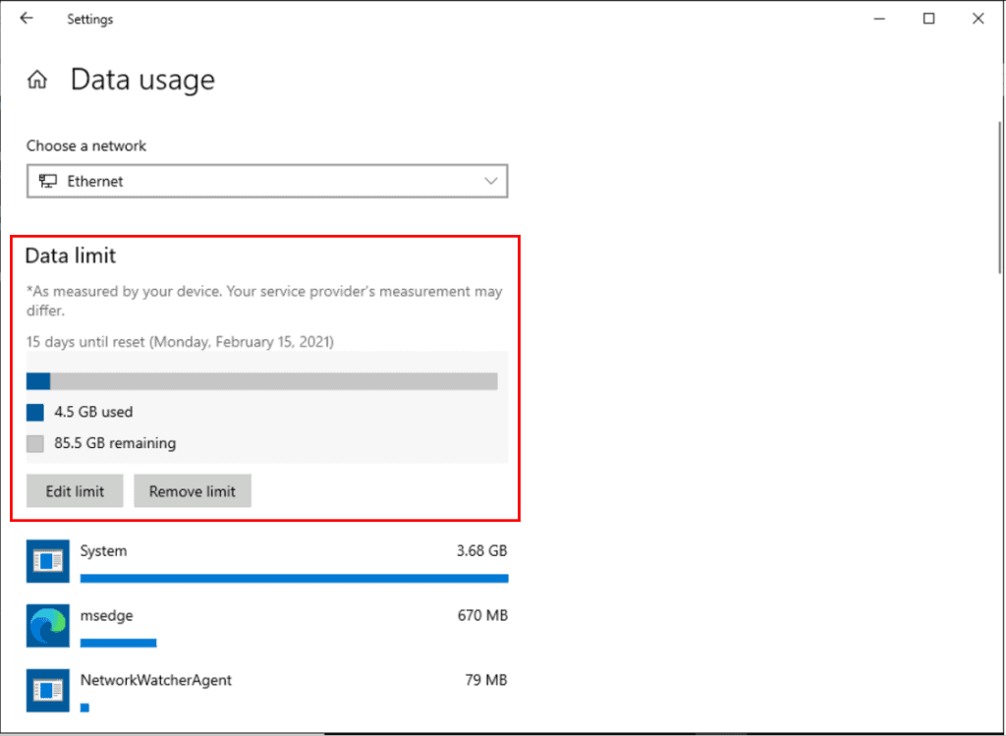The height and width of the screenshot is (736, 1006).
Task: Select the System 3.68 GB entry label
Action: pyautogui.click(x=103, y=551)
